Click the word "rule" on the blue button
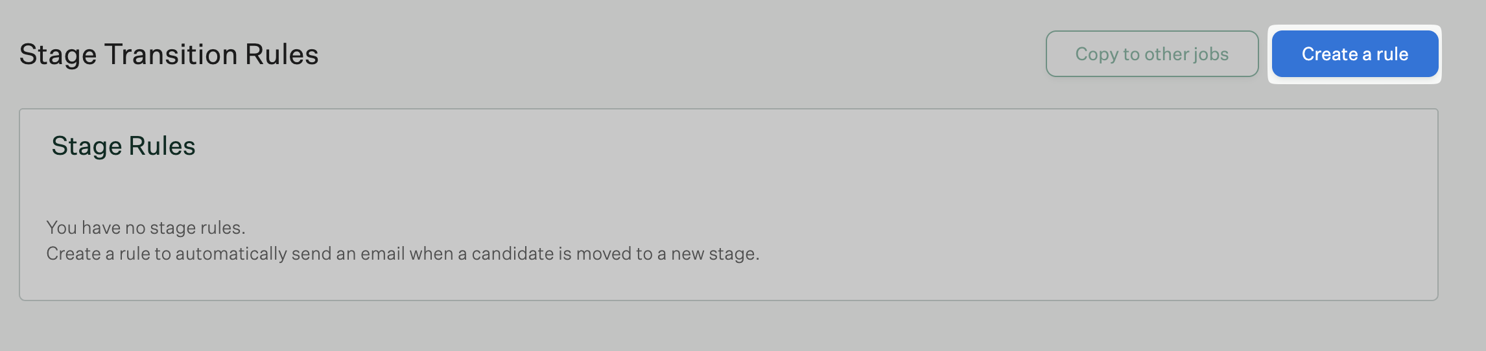 click(1392, 54)
